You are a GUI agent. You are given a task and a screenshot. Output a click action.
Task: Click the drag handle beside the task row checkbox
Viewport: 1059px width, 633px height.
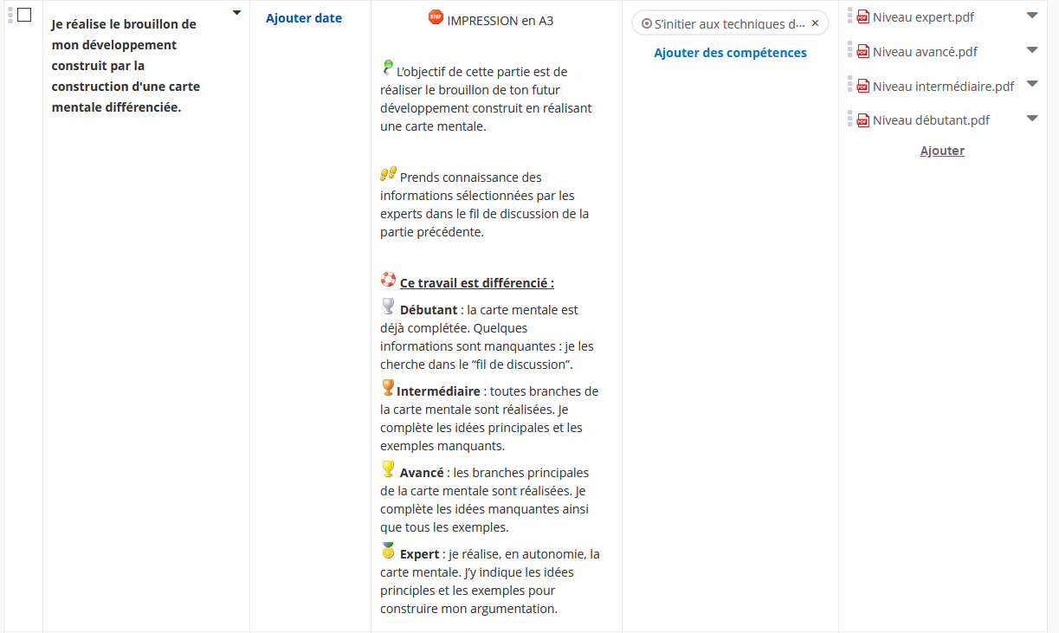(x=10, y=15)
